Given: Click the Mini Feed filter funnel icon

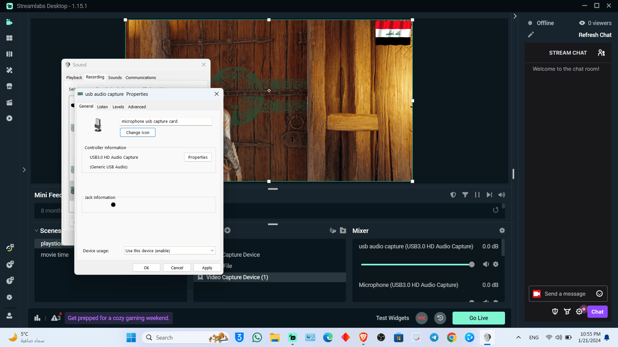Looking at the screenshot, I should pyautogui.click(x=465, y=195).
